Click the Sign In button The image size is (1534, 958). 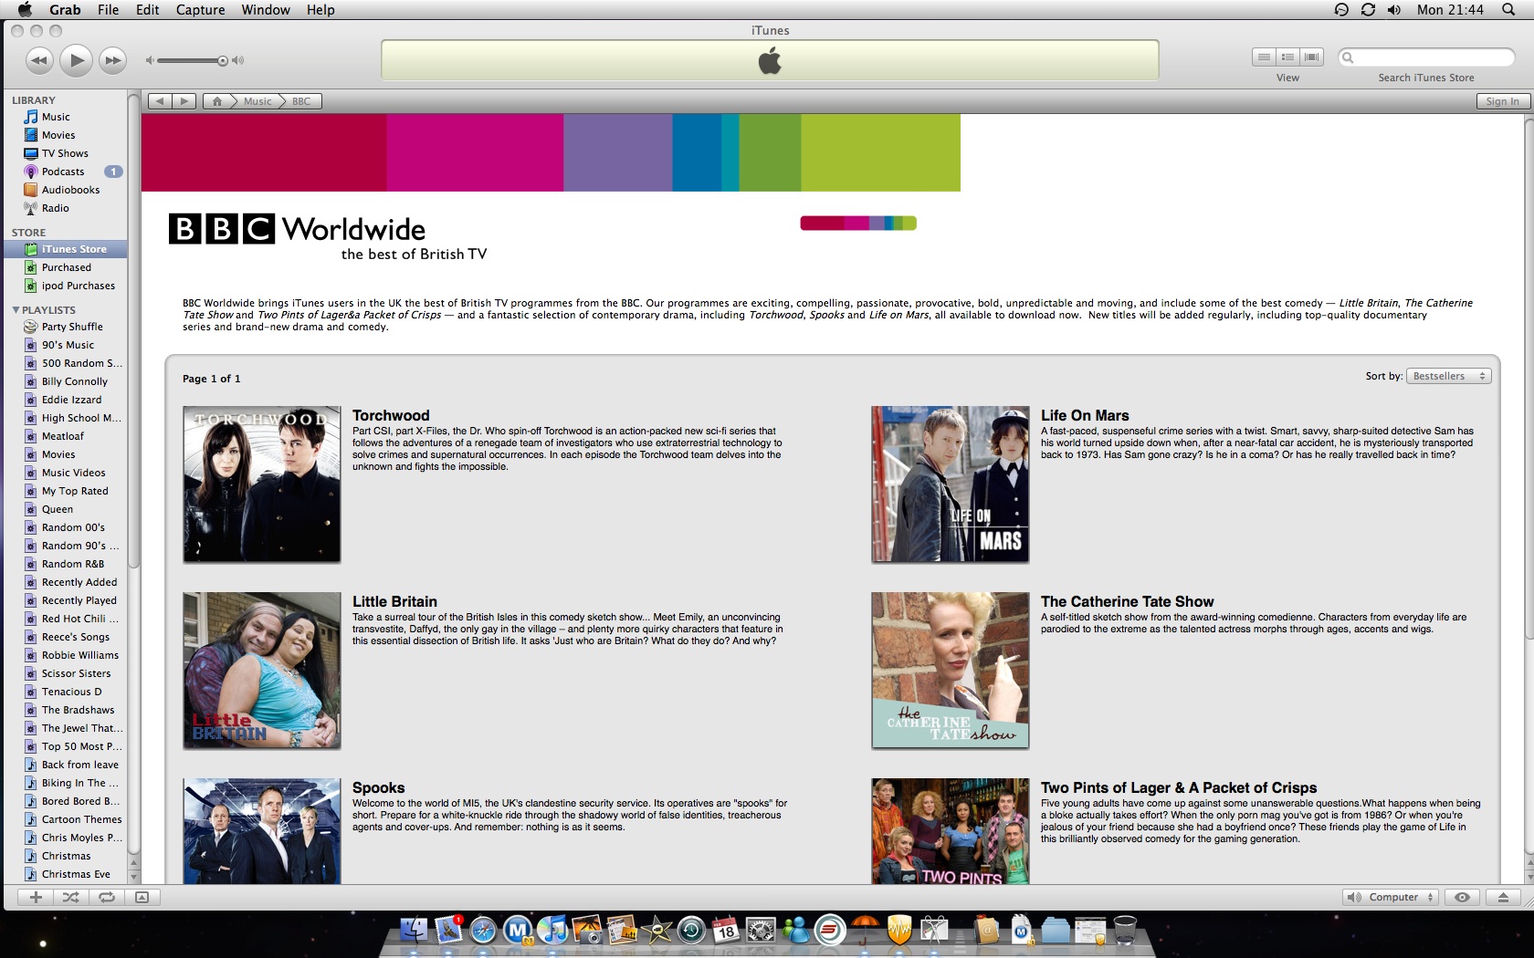pyautogui.click(x=1502, y=101)
